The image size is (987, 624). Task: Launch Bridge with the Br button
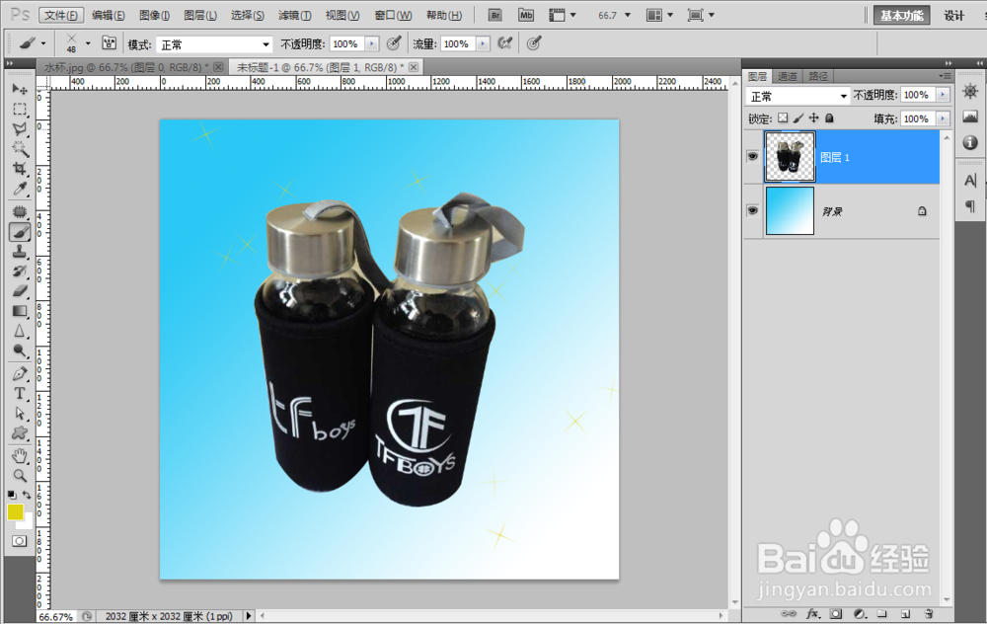pos(495,15)
